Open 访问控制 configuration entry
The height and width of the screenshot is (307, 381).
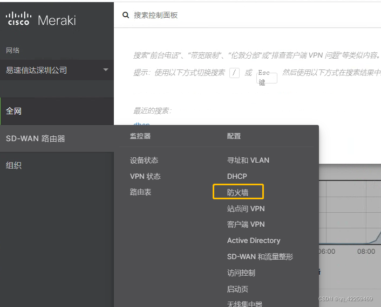click(241, 273)
